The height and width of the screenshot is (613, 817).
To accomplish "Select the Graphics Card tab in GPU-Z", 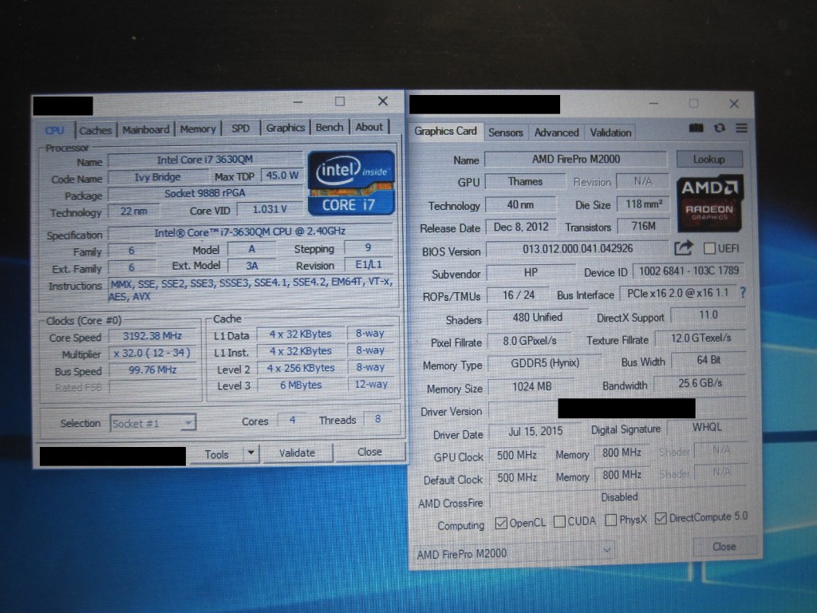I will (445, 131).
